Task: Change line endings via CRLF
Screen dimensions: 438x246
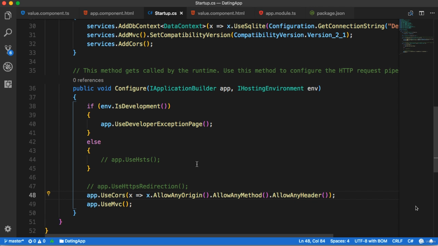Action: 397,241
